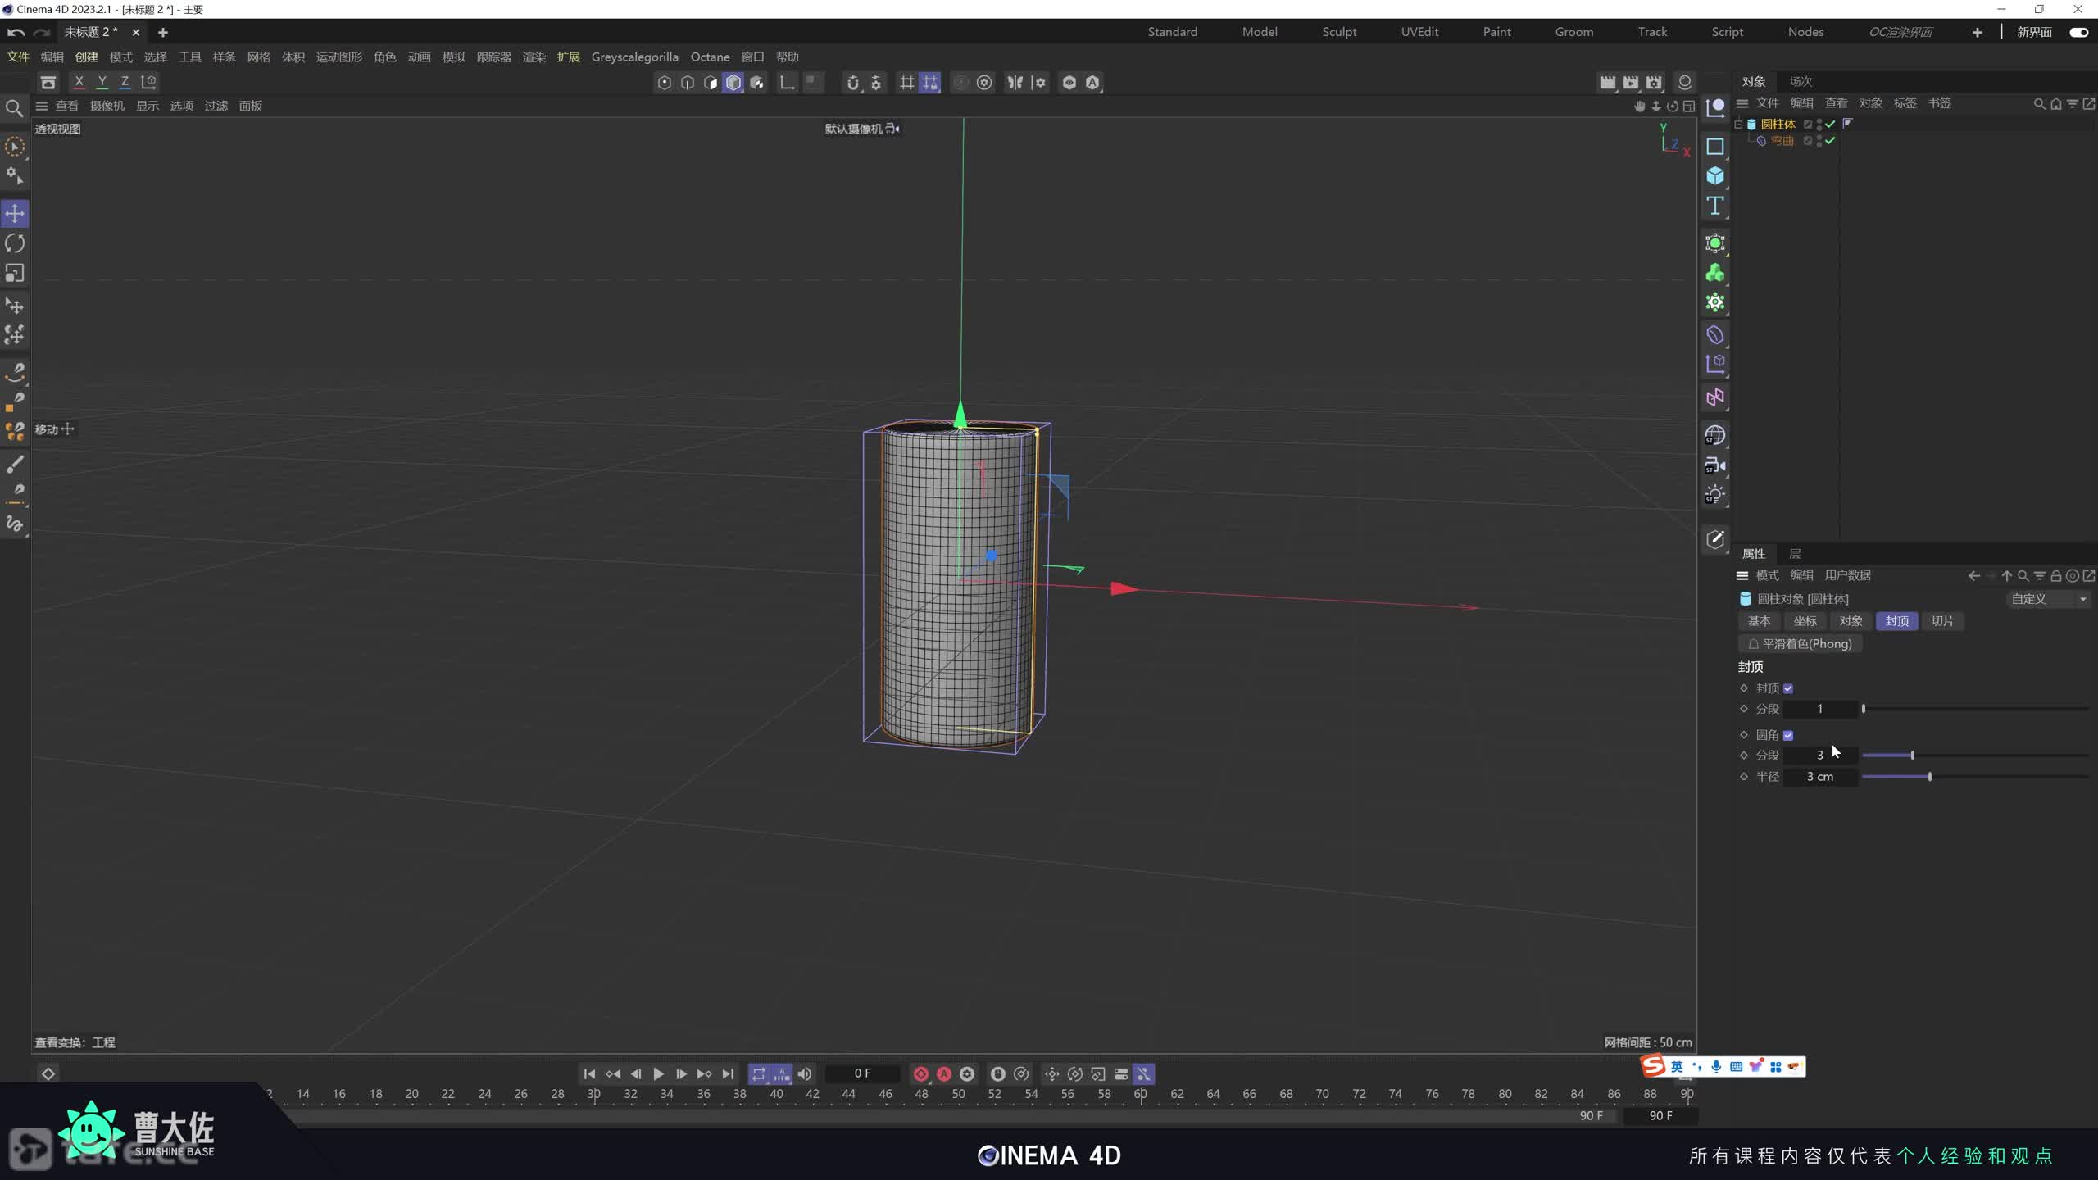
Task: Open the 运动图形 menu
Action: point(338,57)
